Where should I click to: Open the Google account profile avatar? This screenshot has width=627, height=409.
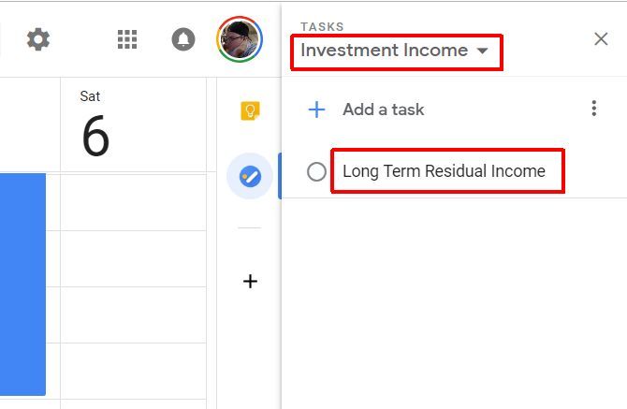tap(240, 39)
